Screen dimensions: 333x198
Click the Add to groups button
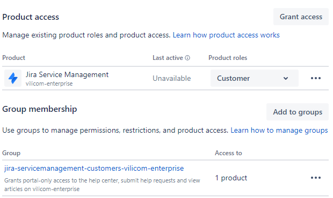click(298, 112)
